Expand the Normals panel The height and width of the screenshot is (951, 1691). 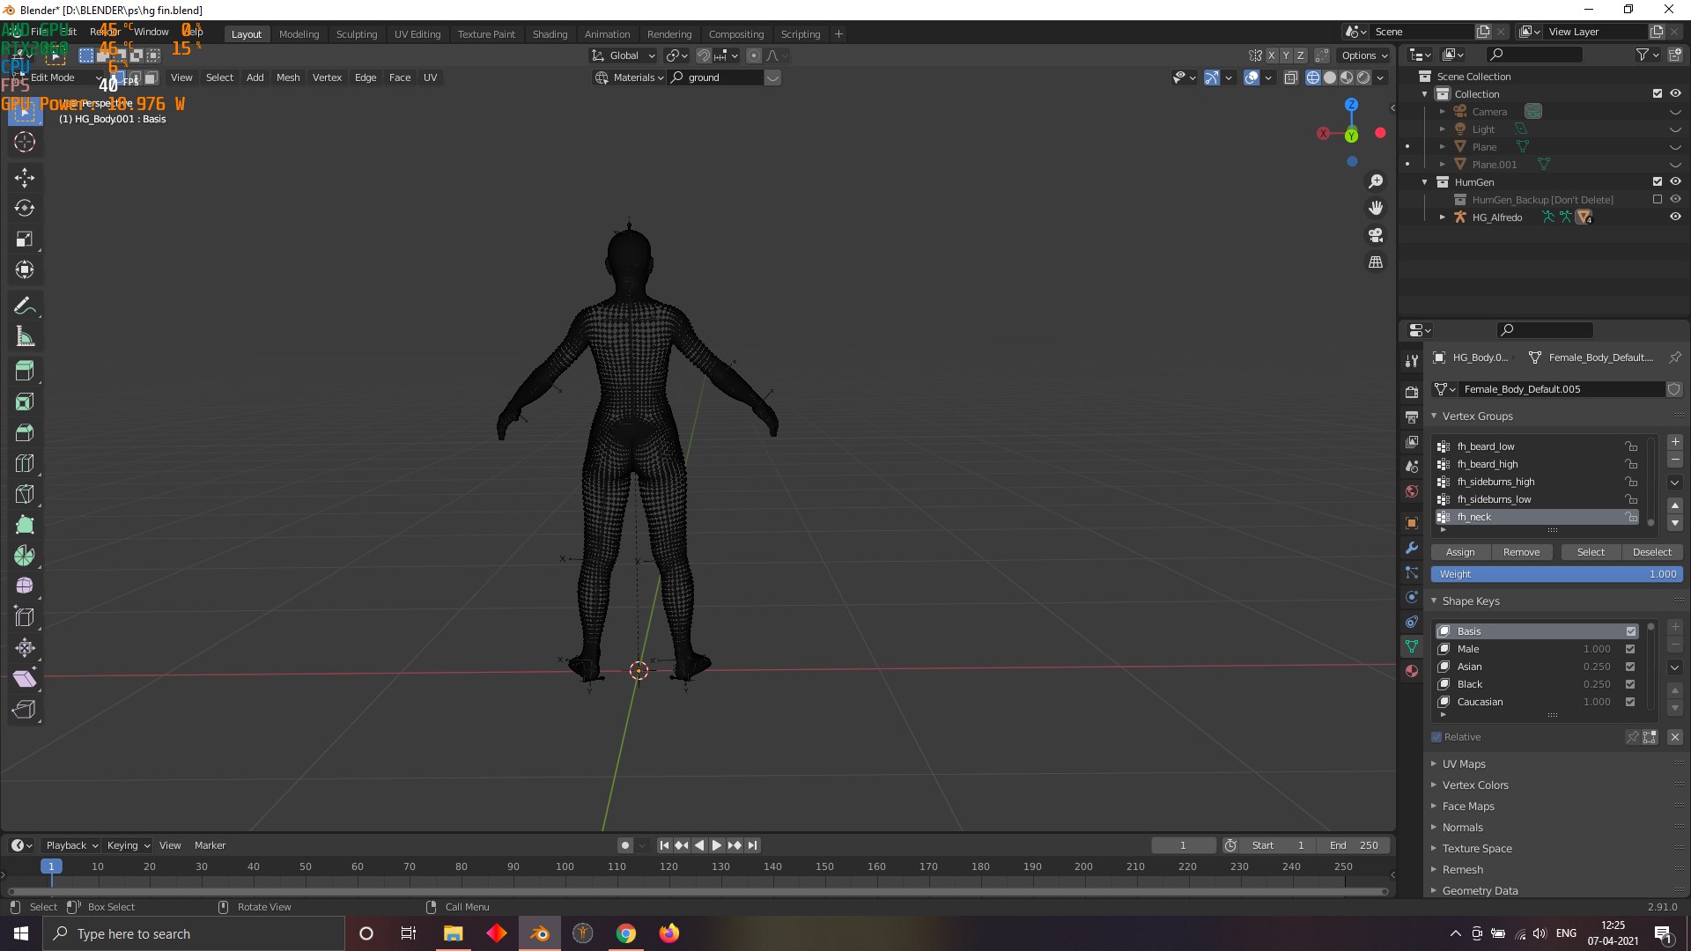coord(1462,827)
